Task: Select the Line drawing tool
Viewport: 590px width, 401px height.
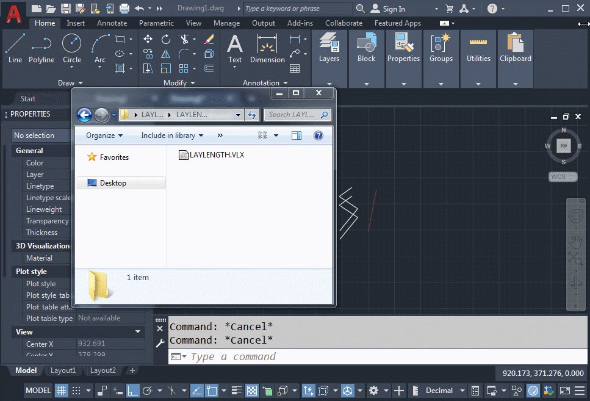Action: (x=15, y=49)
